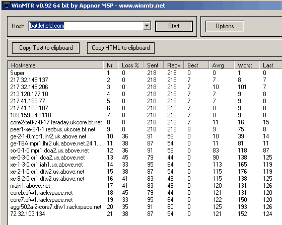Click worst value 101 for 217.32.145.206
The image size is (282, 225).
(242, 87)
